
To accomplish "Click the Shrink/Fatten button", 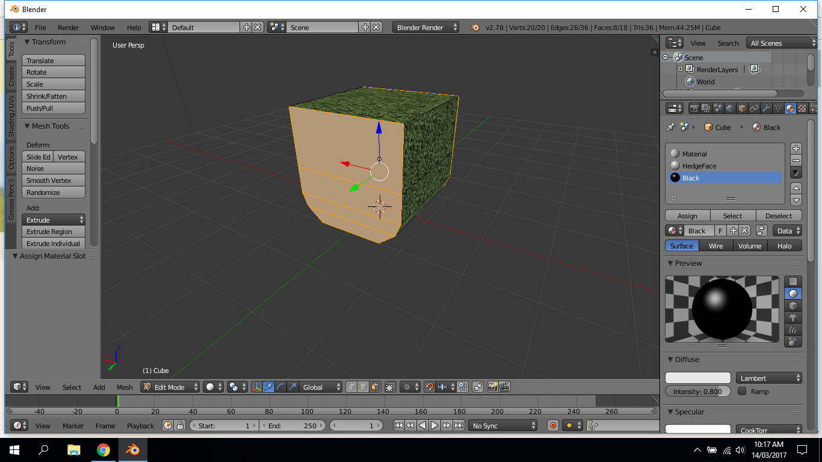I will click(54, 96).
